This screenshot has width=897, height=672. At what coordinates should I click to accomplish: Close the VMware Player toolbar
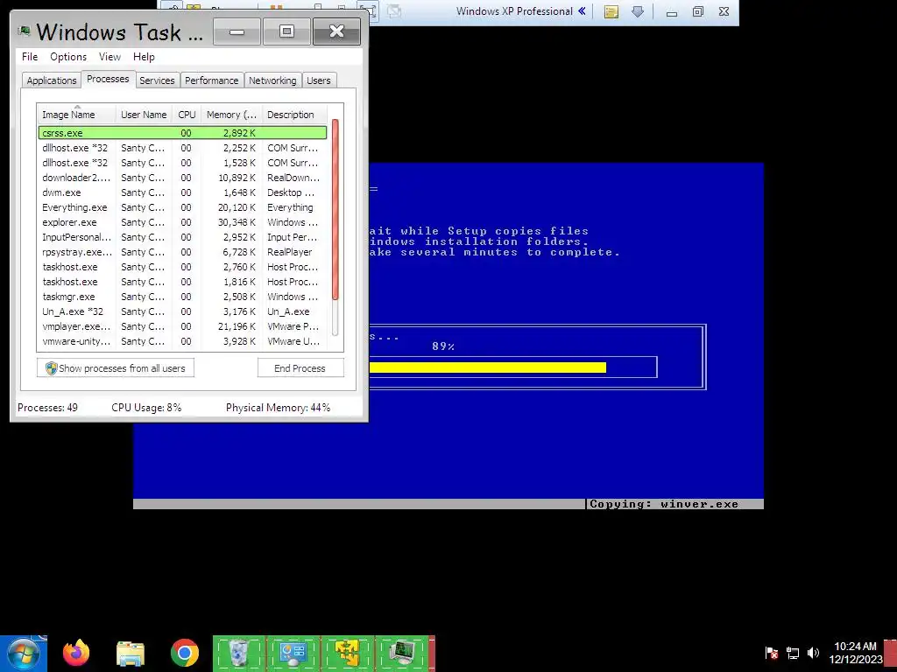pyautogui.click(x=724, y=11)
